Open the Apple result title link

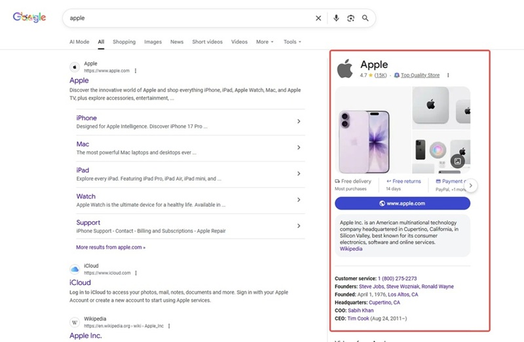[x=79, y=80]
